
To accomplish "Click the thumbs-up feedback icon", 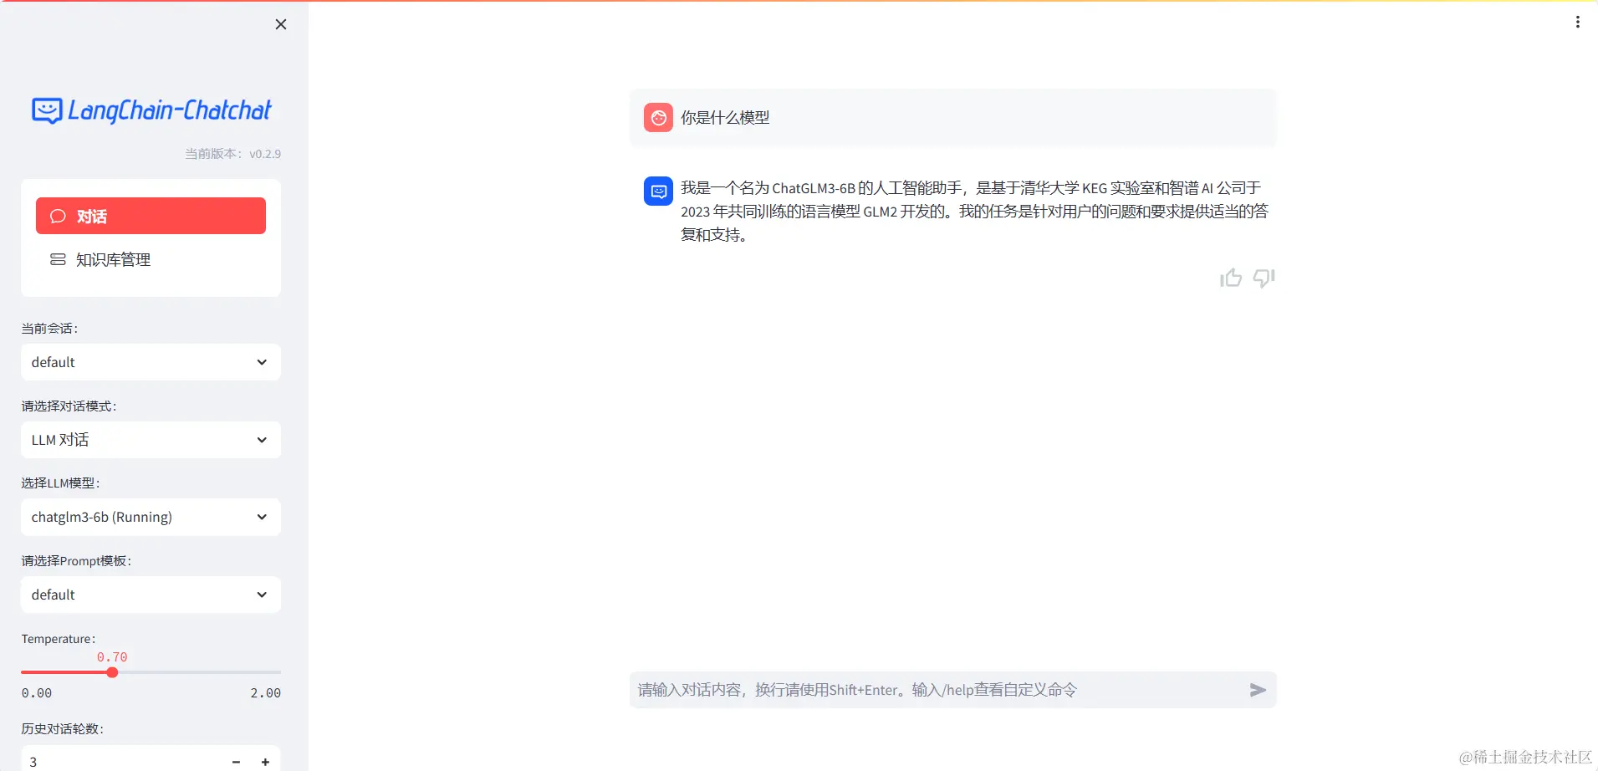I will tap(1230, 278).
